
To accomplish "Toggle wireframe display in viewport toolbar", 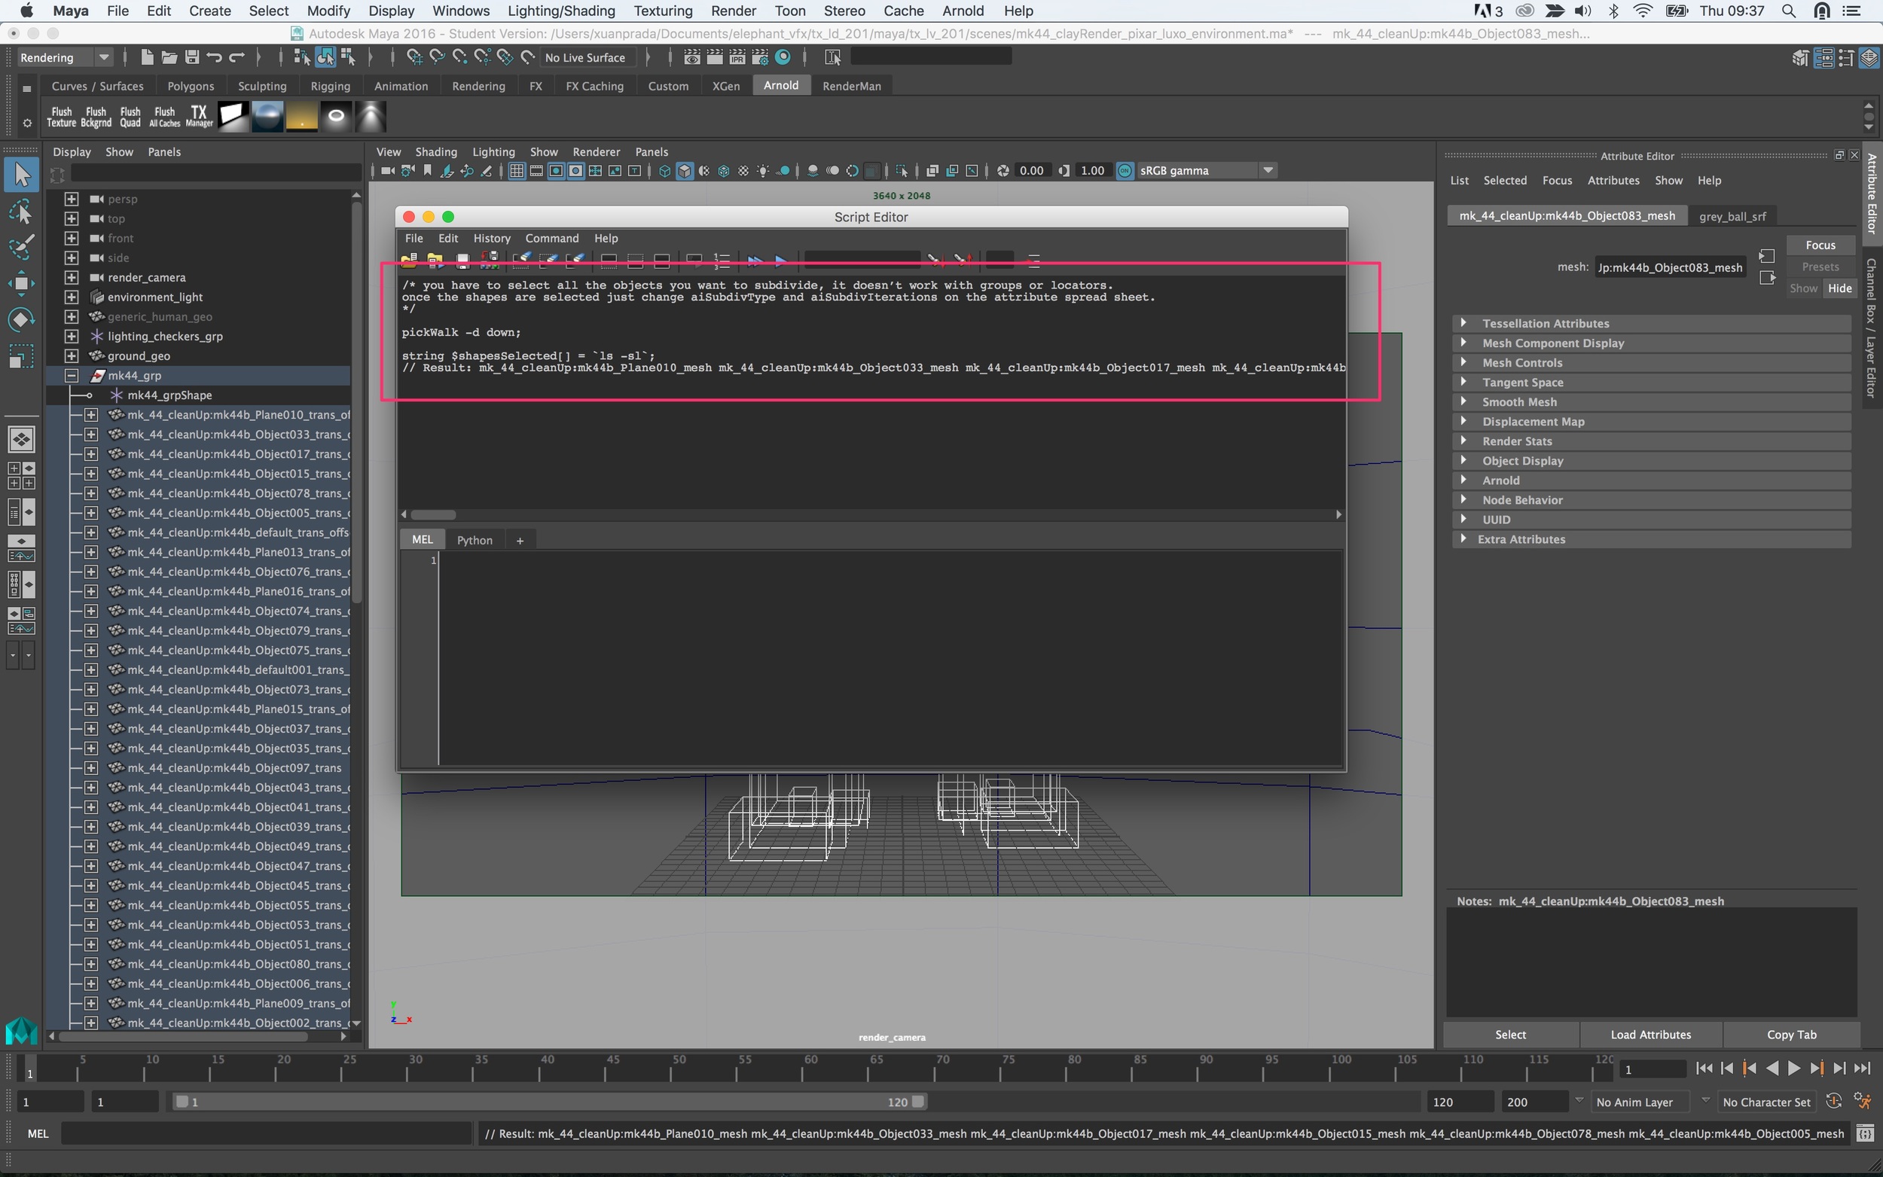I will pyautogui.click(x=665, y=170).
